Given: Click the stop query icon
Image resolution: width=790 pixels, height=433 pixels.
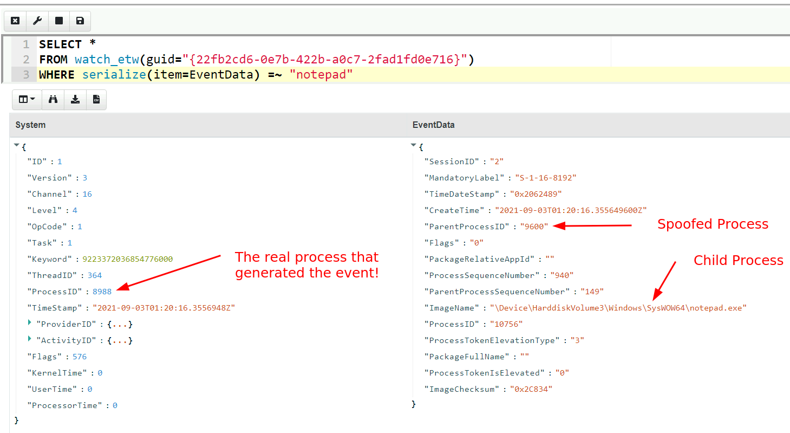Looking at the screenshot, I should (x=58, y=21).
